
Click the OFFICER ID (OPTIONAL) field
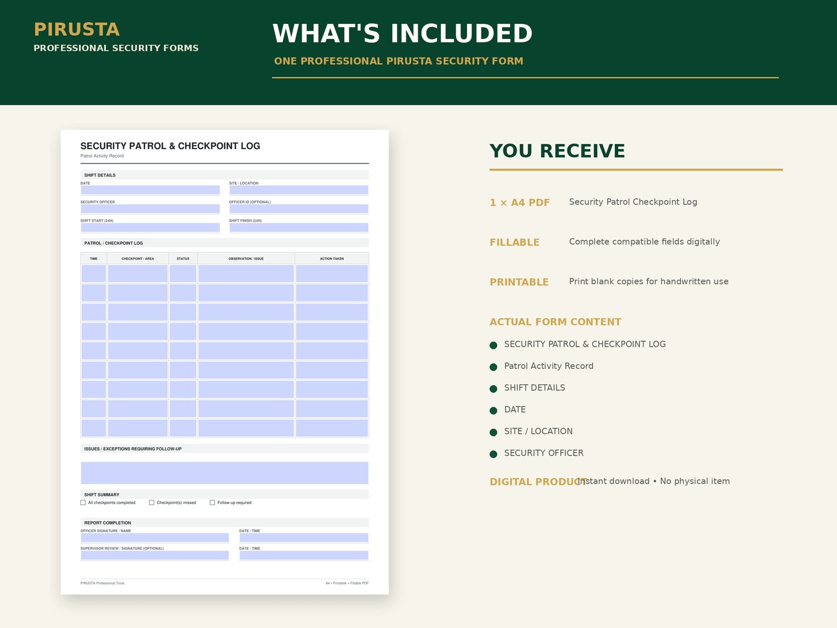pyautogui.click(x=299, y=209)
